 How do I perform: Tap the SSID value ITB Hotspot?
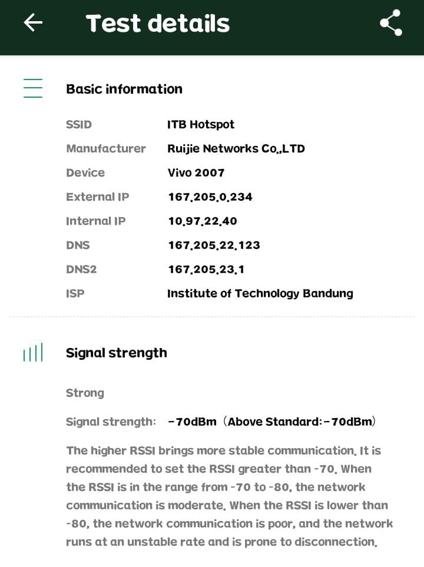coord(201,124)
